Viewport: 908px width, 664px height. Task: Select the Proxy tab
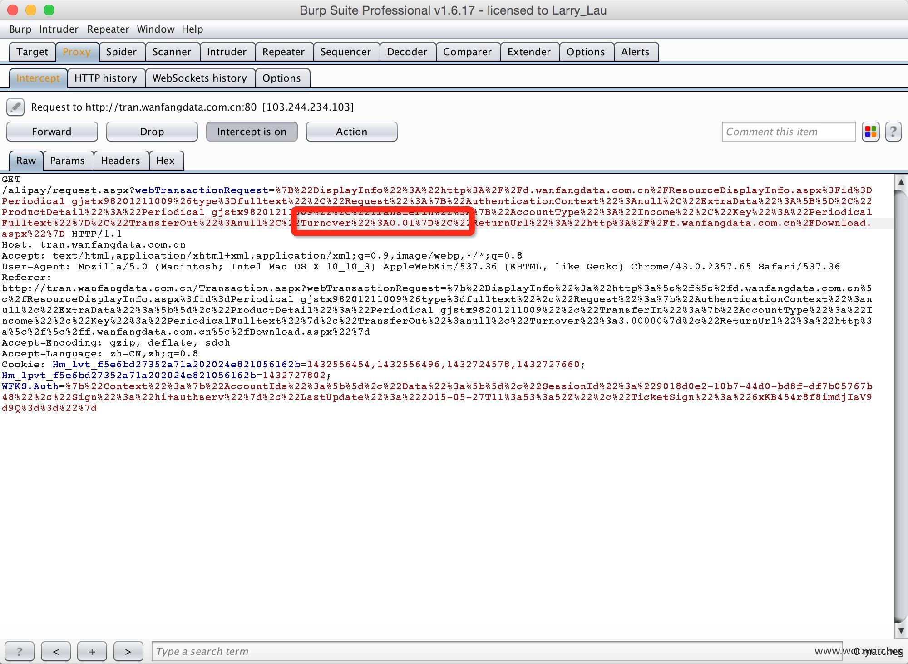77,52
